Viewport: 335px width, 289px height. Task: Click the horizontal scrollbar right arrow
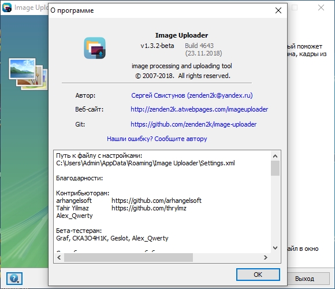266,257
